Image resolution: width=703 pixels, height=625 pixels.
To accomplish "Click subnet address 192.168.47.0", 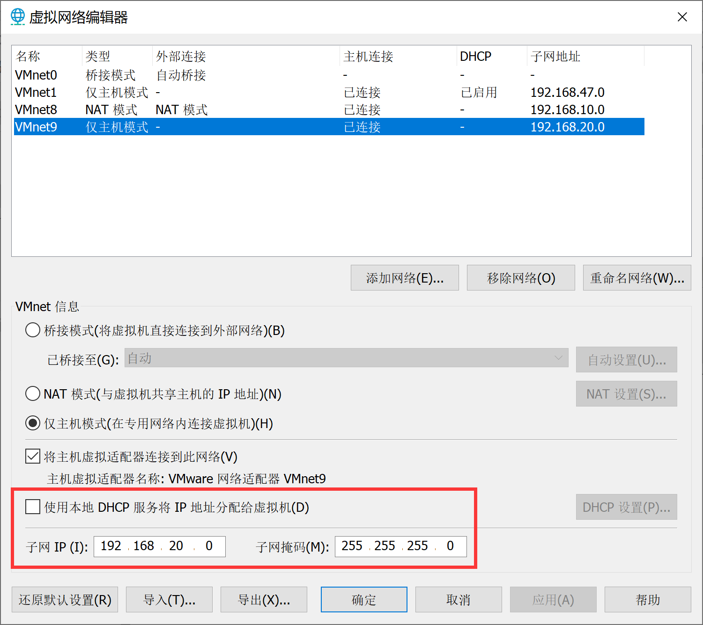I will click(568, 92).
